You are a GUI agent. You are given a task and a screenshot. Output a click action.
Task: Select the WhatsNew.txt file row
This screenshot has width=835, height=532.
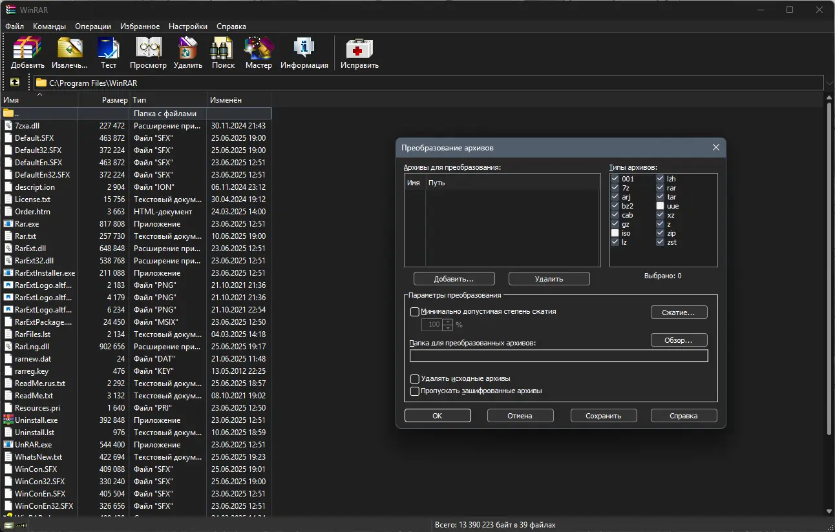pos(136,457)
